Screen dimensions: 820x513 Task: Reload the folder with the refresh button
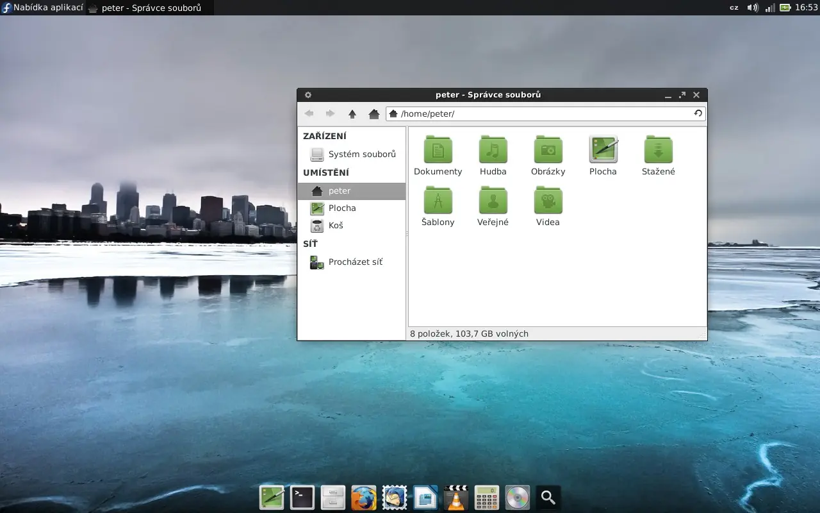(x=698, y=114)
